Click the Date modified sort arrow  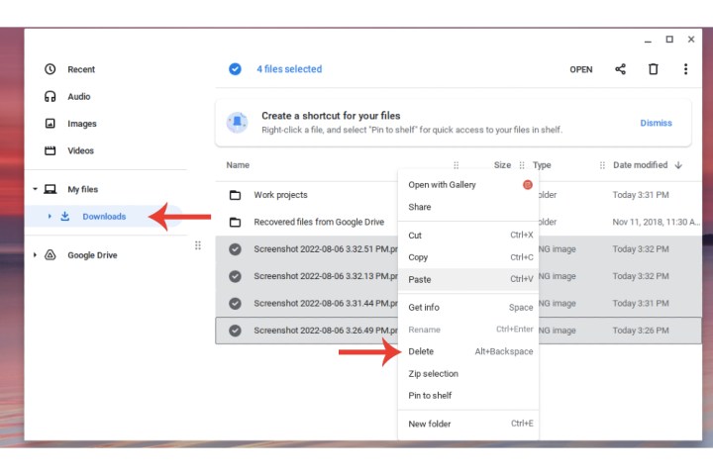click(678, 165)
